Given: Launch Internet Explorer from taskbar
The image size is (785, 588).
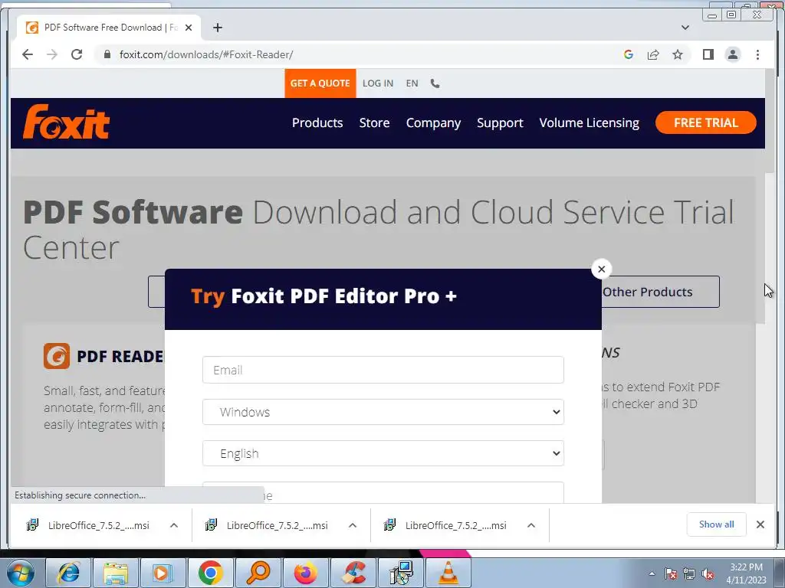Looking at the screenshot, I should (68, 573).
